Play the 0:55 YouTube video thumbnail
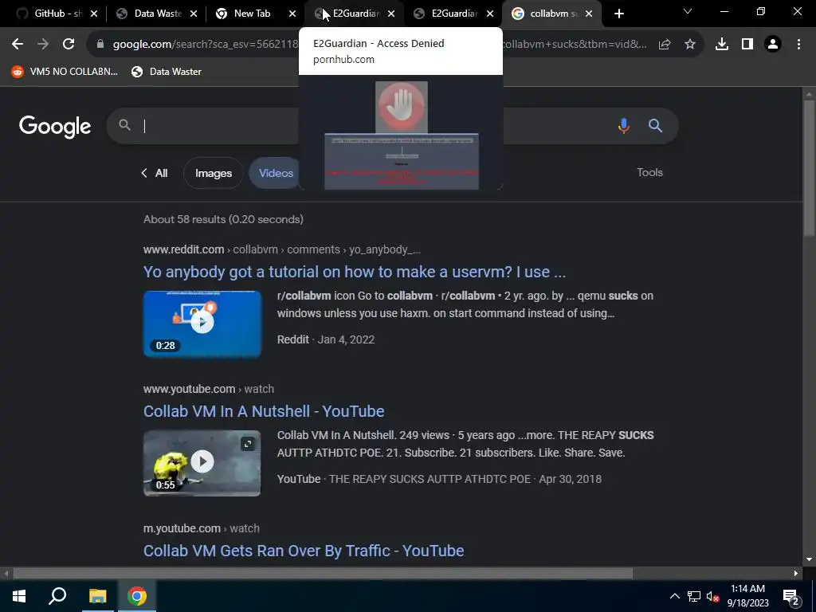This screenshot has width=816, height=612. point(202,462)
